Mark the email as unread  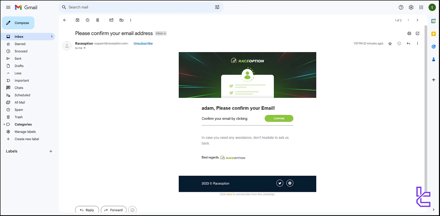111,20
